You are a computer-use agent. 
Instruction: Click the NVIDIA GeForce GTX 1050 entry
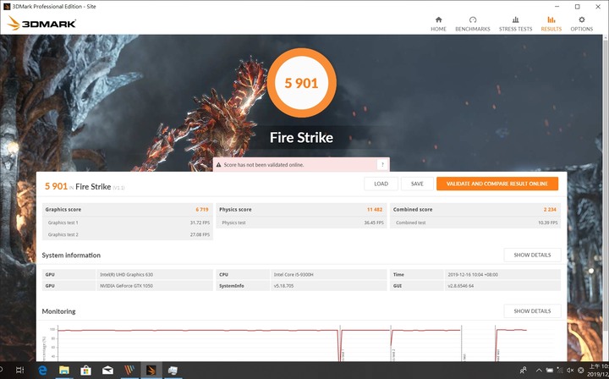[126, 286]
